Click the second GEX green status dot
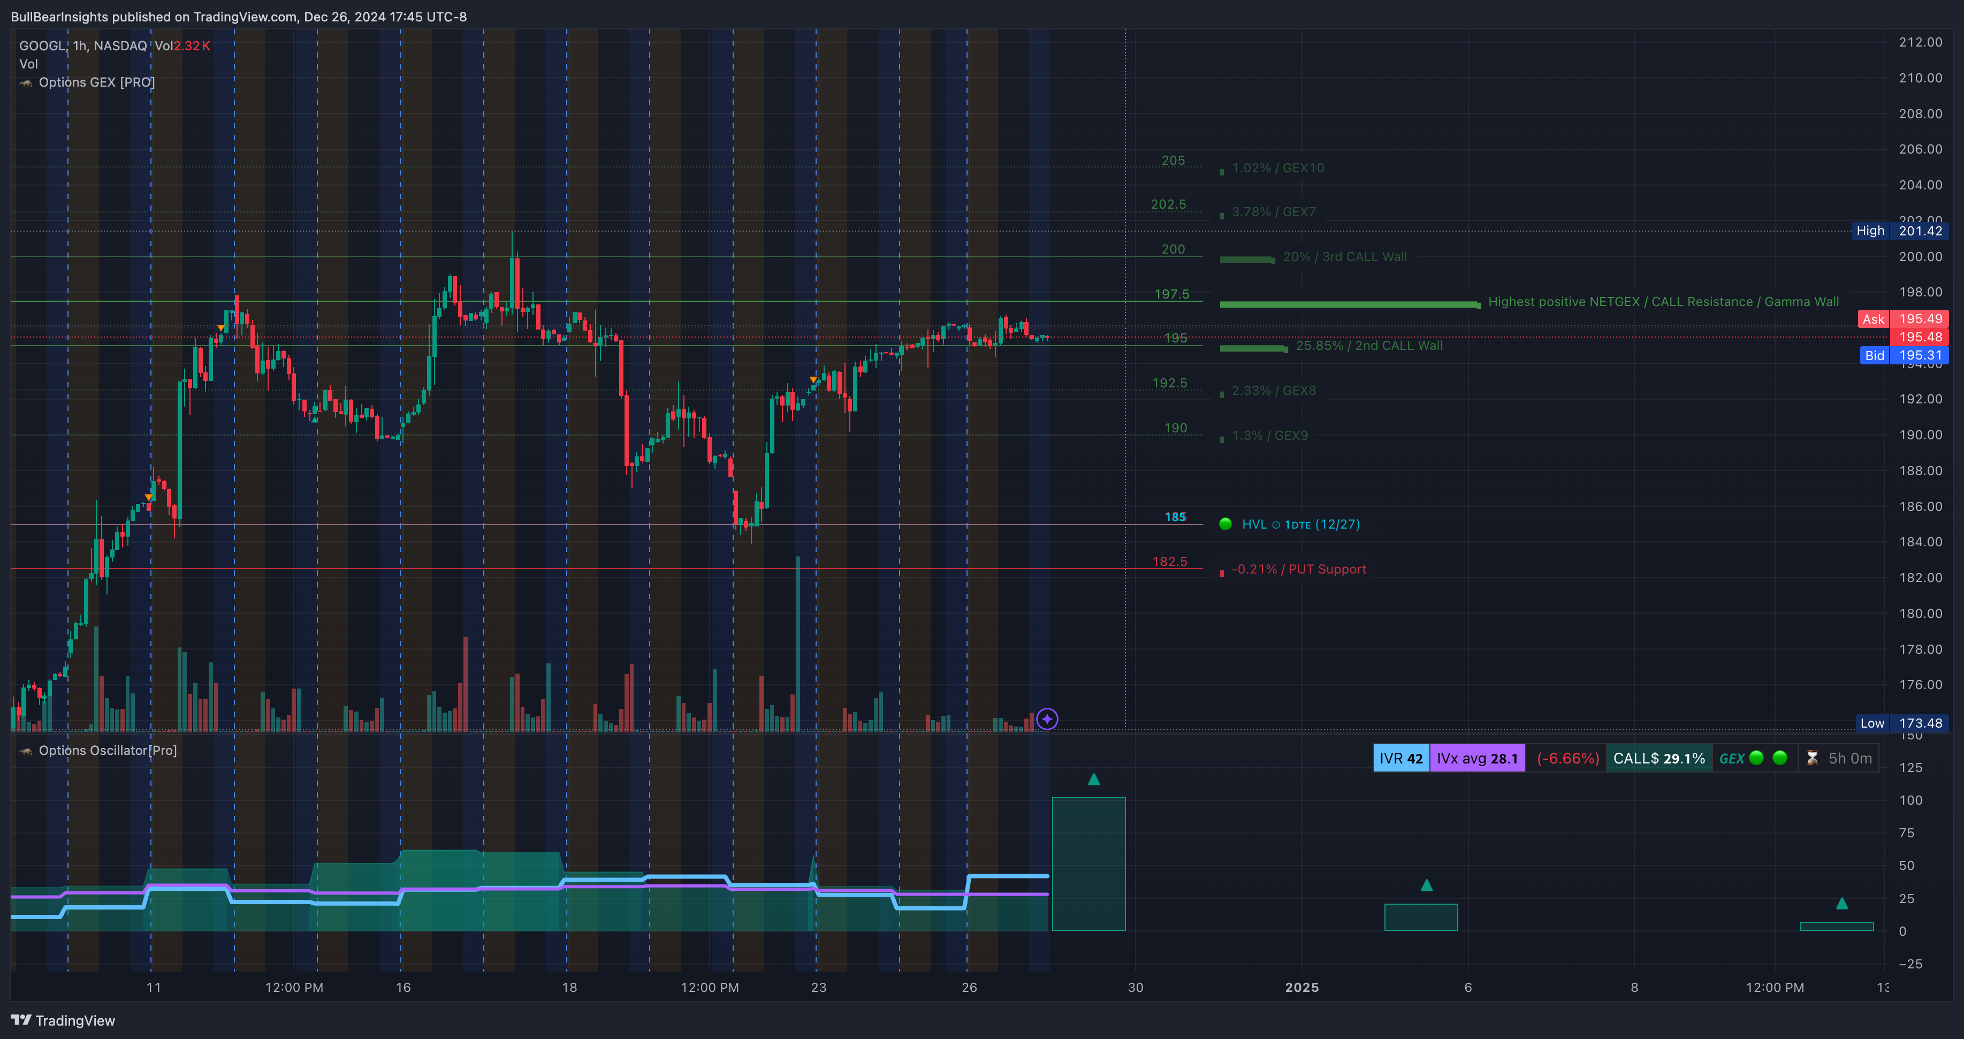This screenshot has height=1039, width=1964. pyautogui.click(x=1779, y=758)
